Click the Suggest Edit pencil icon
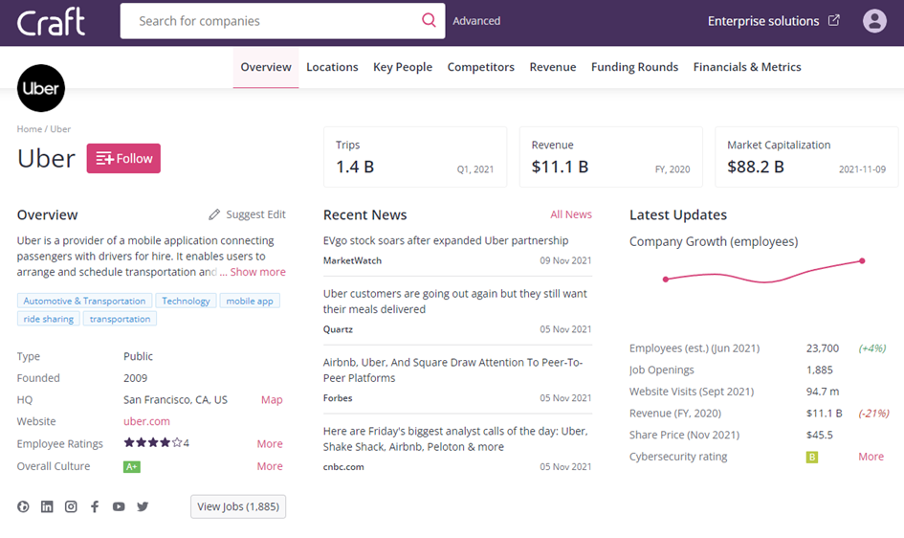Screen dimensions: 904x538 click(214, 214)
